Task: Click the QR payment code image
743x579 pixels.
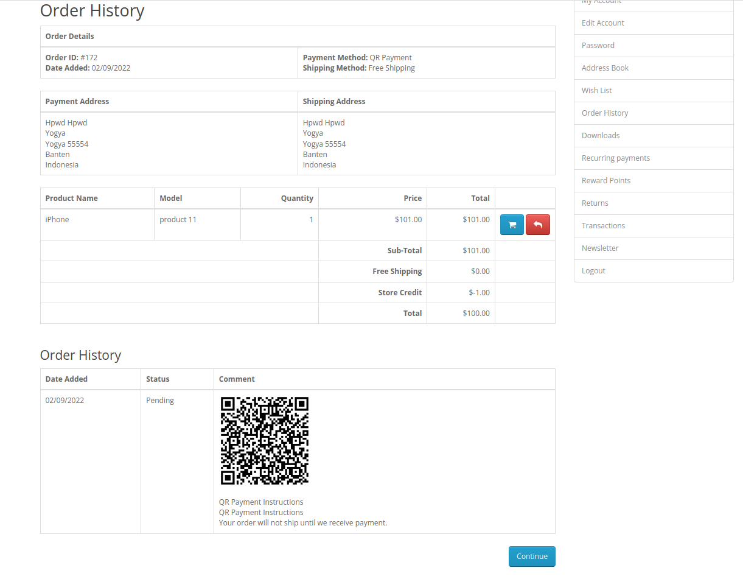Action: [264, 441]
